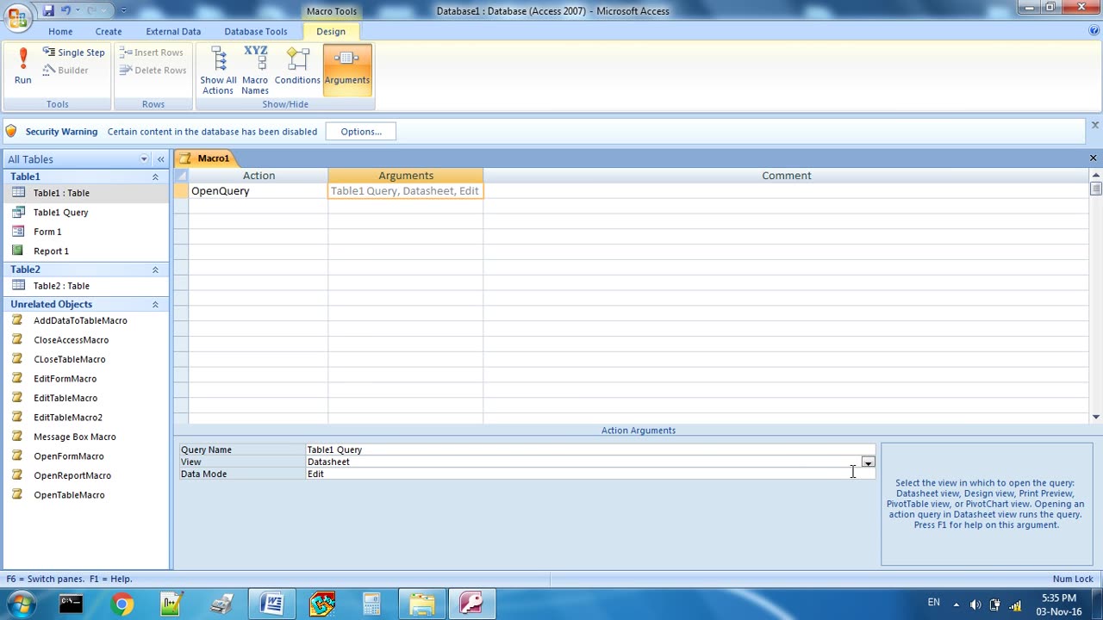Select EditFormMacro in the list

click(x=85, y=379)
